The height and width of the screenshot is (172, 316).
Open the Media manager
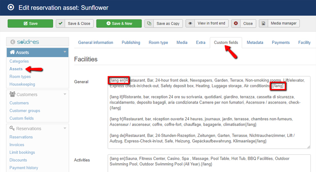point(279,23)
